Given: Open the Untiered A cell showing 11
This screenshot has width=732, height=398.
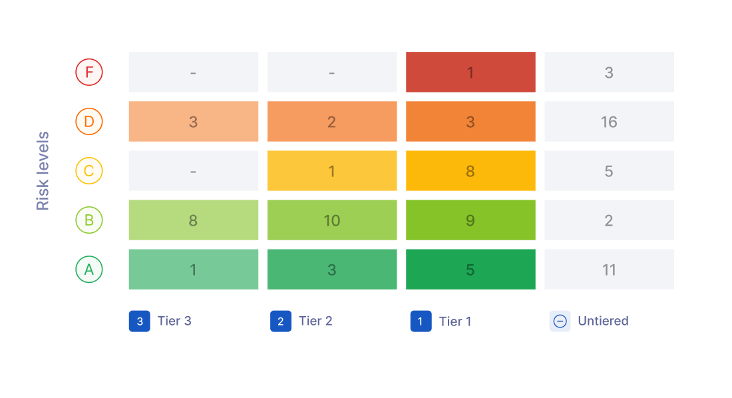Looking at the screenshot, I should pyautogui.click(x=609, y=269).
